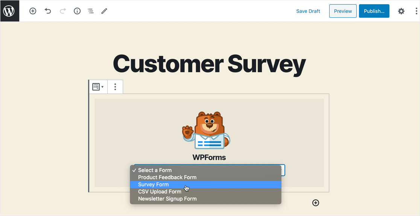Choose Product Feedback Form option
This screenshot has height=216, width=420.
(x=206, y=177)
